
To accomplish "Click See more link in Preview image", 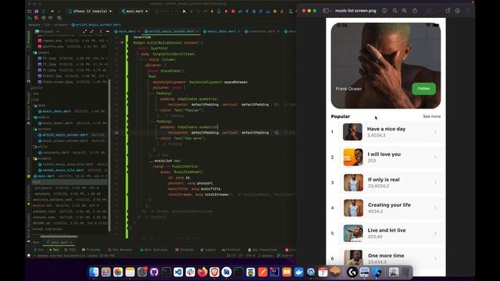I will tap(432, 116).
